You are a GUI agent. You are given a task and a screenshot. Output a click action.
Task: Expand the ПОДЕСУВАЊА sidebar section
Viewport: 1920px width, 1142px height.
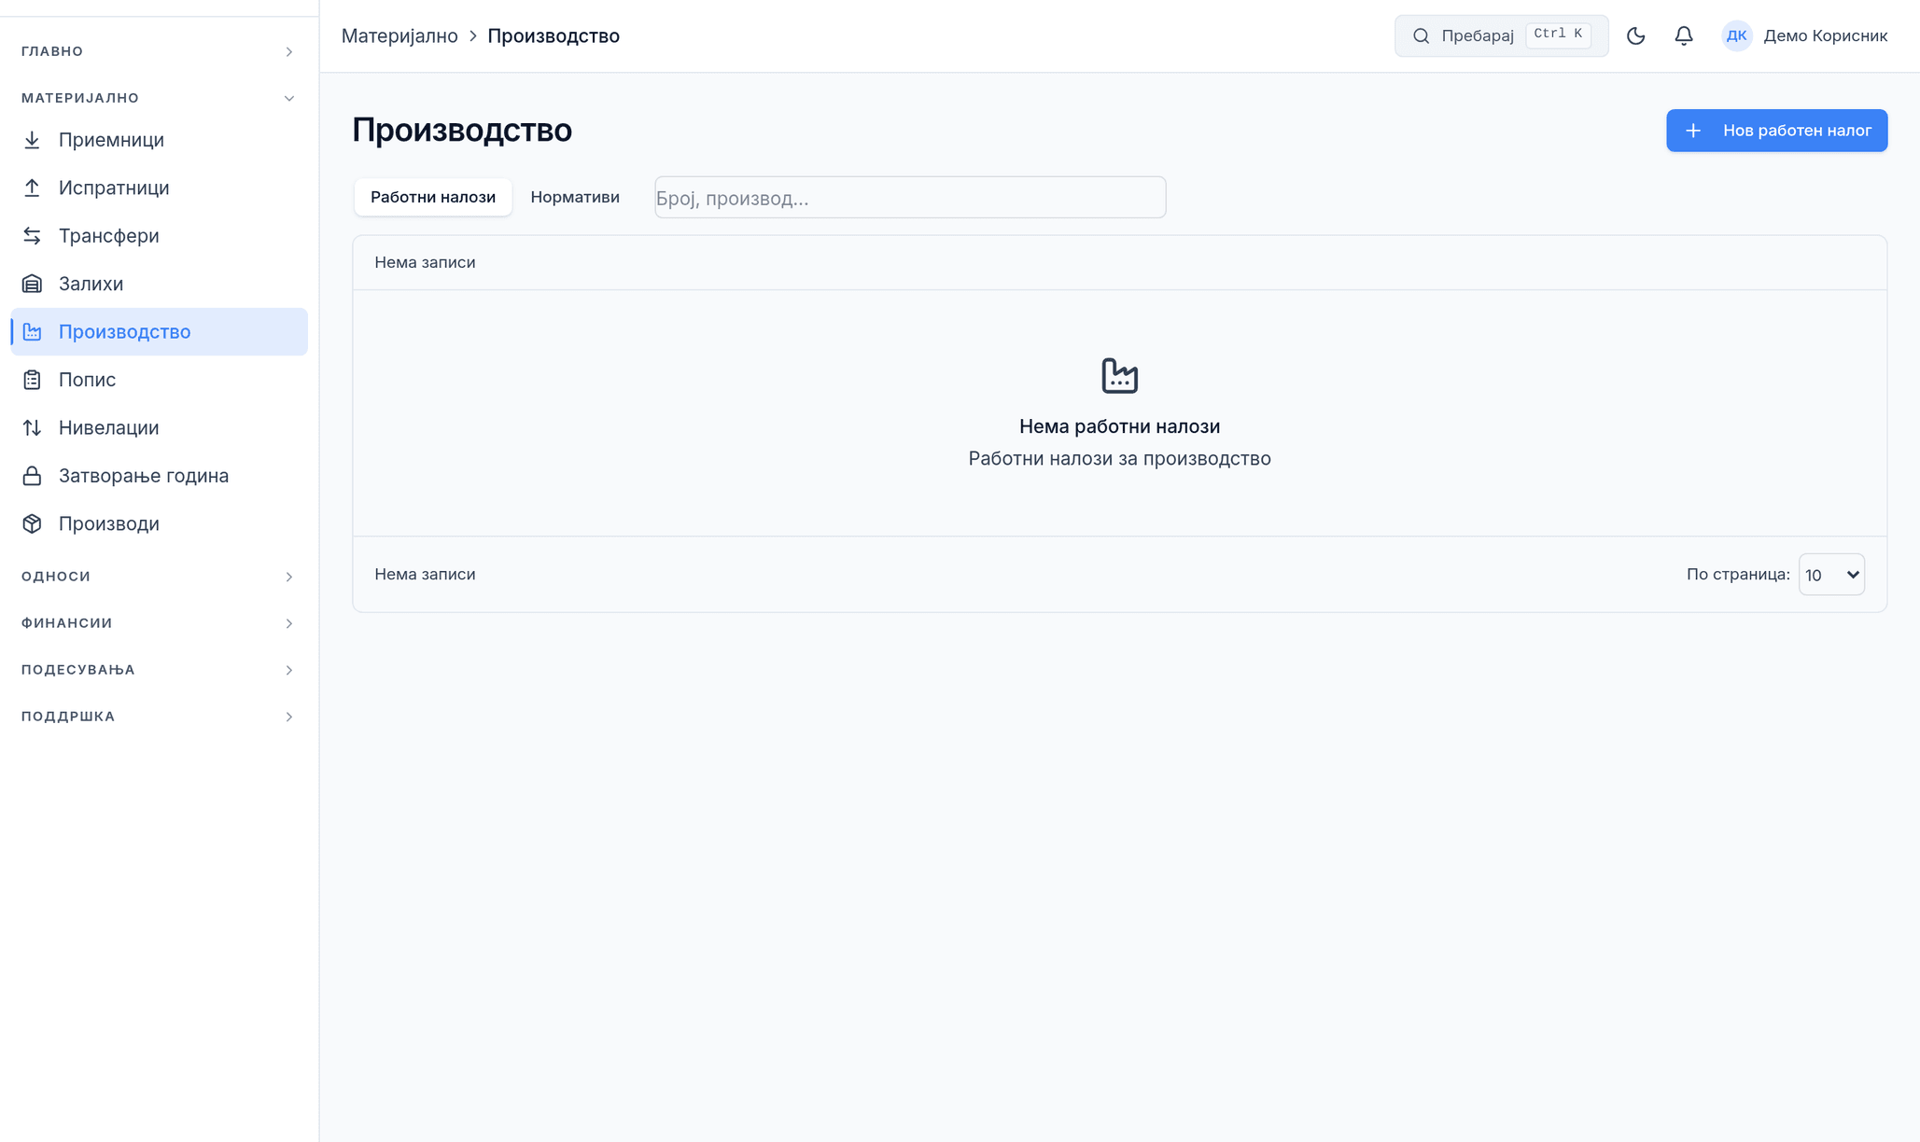[159, 670]
